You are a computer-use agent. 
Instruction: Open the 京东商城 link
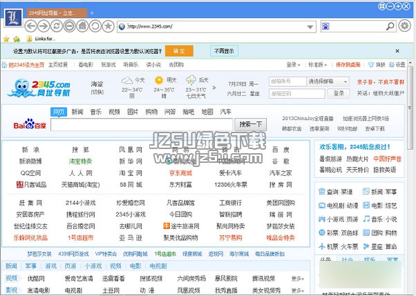pyautogui.click(x=180, y=173)
